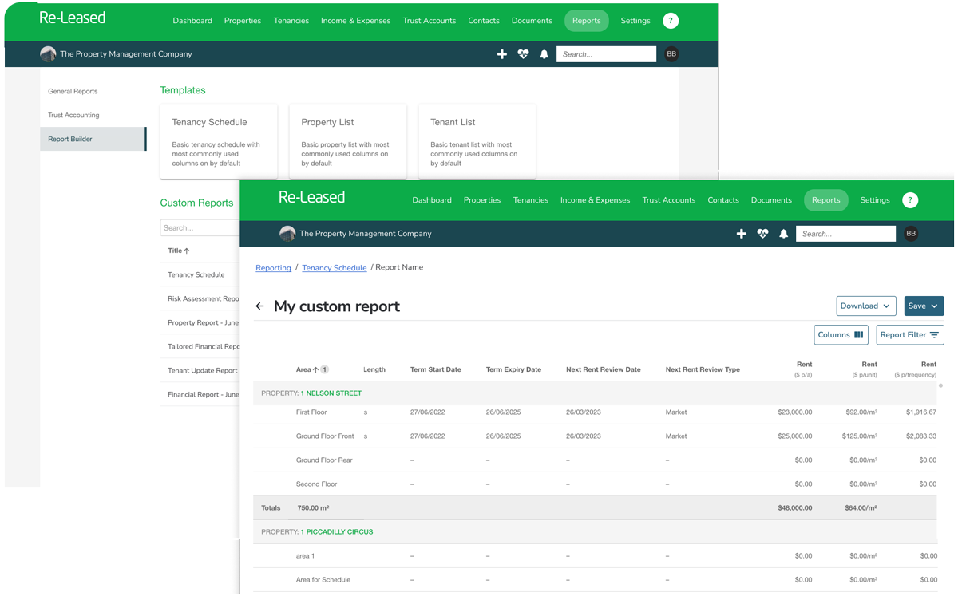
Task: Click the help question mark in the back window
Action: coord(671,21)
